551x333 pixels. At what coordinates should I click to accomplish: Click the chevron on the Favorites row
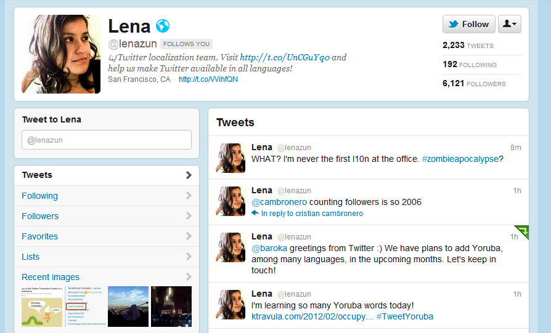tap(189, 236)
